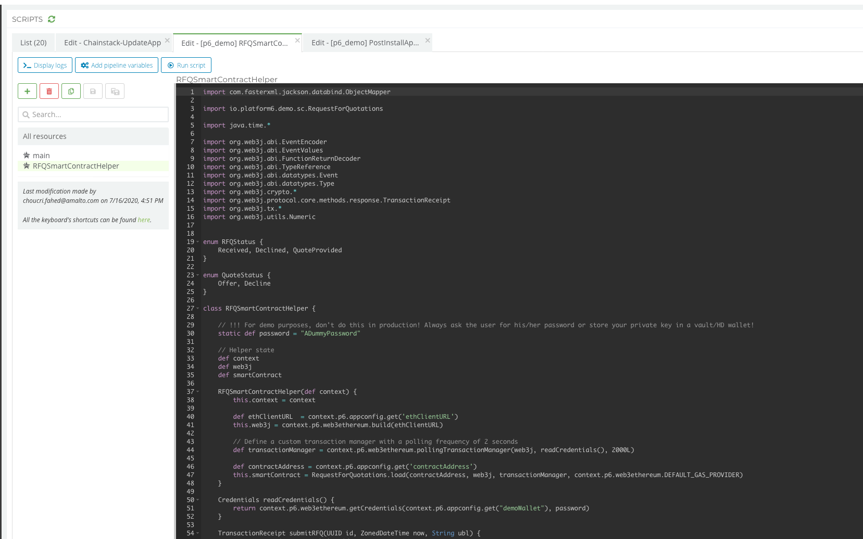Click the grey save-all icon
863x539 pixels.
(x=115, y=92)
